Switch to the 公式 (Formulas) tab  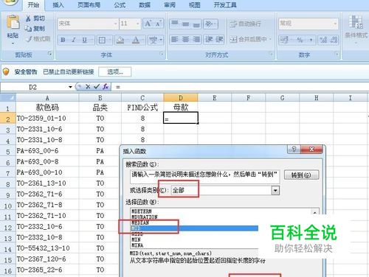point(120,5)
